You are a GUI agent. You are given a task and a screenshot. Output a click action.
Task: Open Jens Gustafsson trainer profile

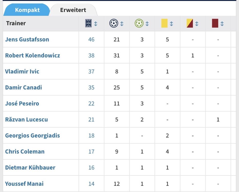coord(27,39)
